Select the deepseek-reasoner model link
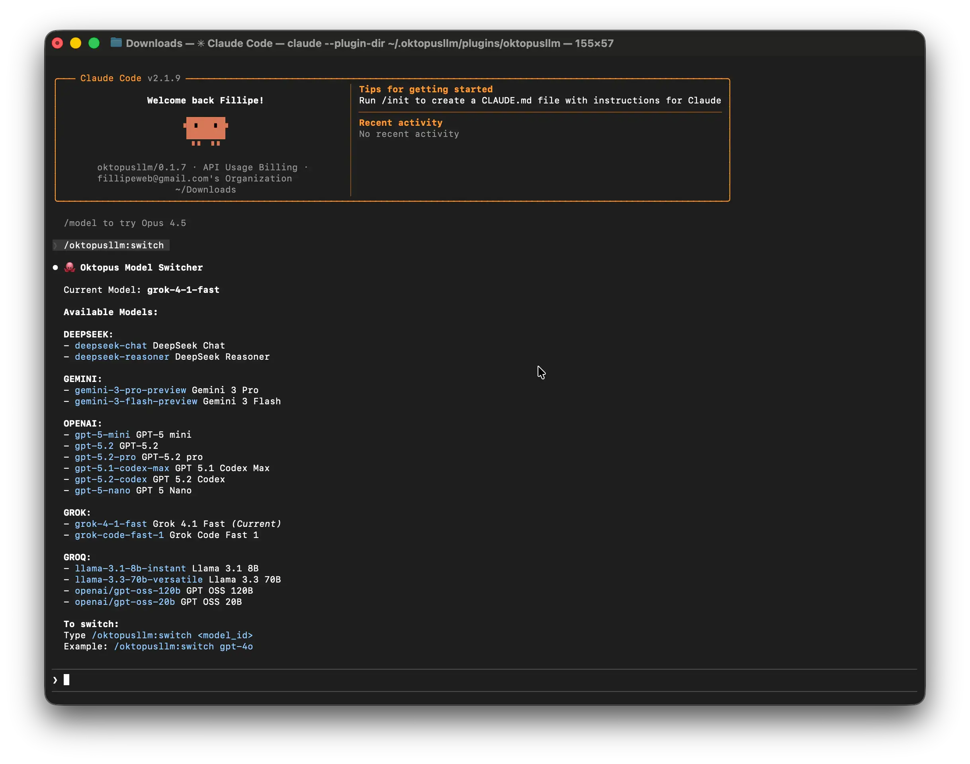Screen dimensions: 970x764 pyautogui.click(x=121, y=357)
